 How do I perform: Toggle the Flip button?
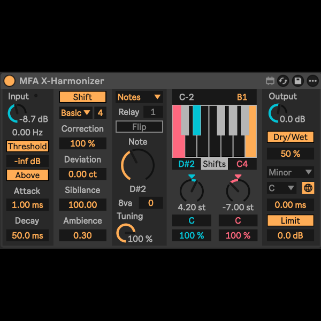pos(139,127)
